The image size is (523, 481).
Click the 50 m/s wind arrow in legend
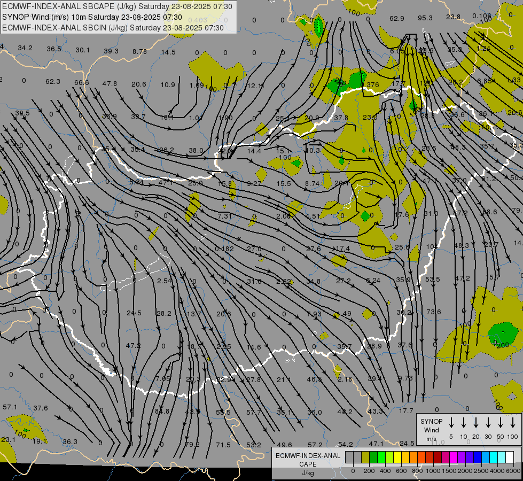coord(501,422)
